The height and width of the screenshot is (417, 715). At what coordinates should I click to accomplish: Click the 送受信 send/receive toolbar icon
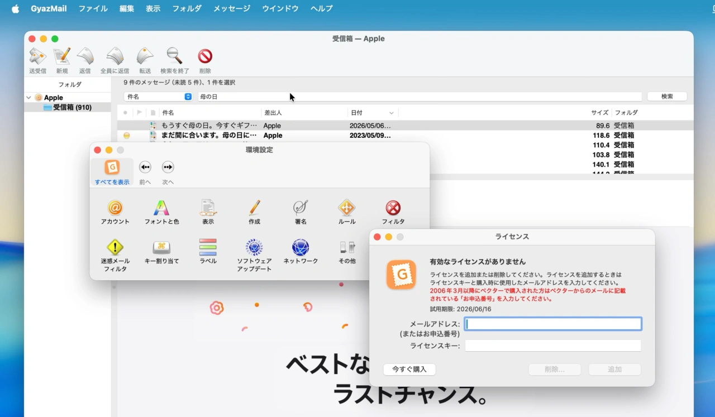(37, 56)
